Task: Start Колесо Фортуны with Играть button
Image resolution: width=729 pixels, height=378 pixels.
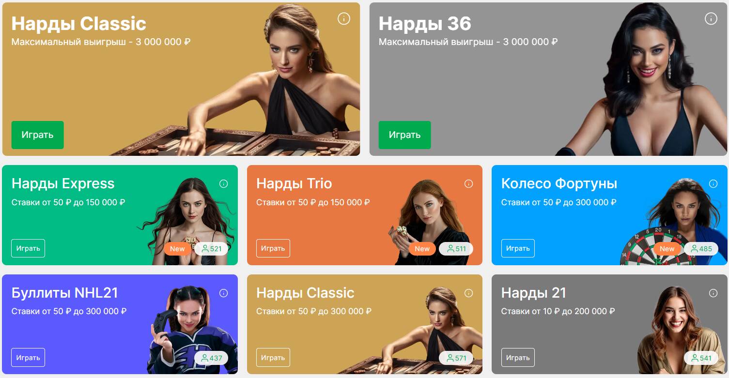Action: coord(518,248)
